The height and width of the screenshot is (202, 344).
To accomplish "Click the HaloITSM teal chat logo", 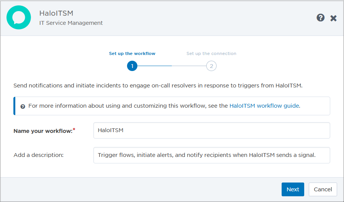I will pyautogui.click(x=19, y=18).
